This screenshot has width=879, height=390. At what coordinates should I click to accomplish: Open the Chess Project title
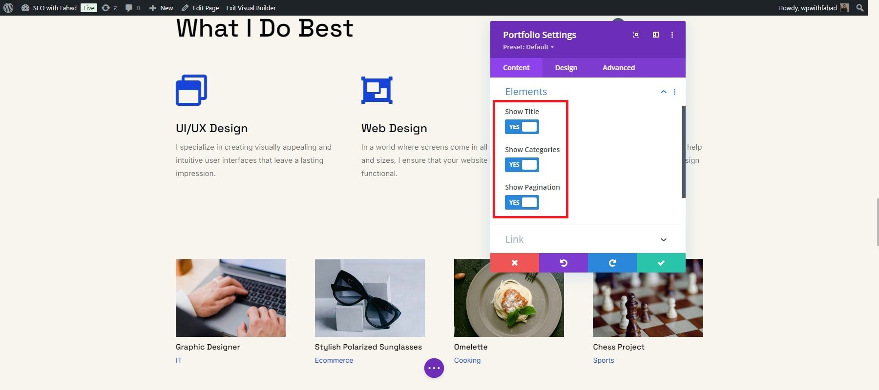point(619,347)
